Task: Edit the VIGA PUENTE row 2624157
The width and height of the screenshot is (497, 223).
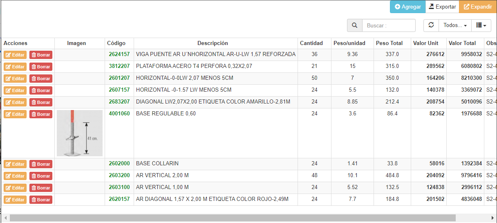Action: [15, 55]
